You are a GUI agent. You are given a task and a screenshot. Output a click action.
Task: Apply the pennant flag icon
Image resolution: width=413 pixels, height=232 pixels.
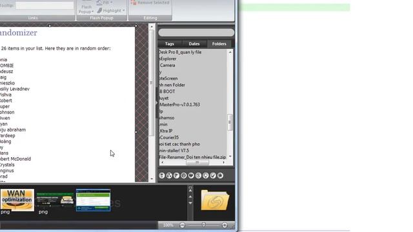(x=176, y=175)
